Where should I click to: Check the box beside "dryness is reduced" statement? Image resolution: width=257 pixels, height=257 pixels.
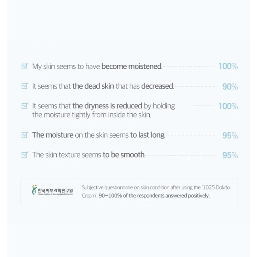[x=24, y=106]
